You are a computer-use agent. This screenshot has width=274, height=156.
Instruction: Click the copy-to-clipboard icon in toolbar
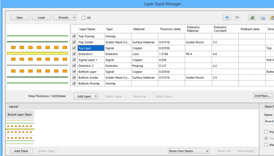(263, 18)
